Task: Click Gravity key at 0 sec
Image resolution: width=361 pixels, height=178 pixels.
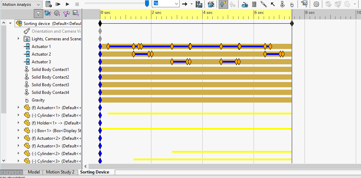Action: tap(100, 100)
